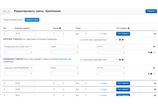Click the Сохранить button

tap(151, 11)
